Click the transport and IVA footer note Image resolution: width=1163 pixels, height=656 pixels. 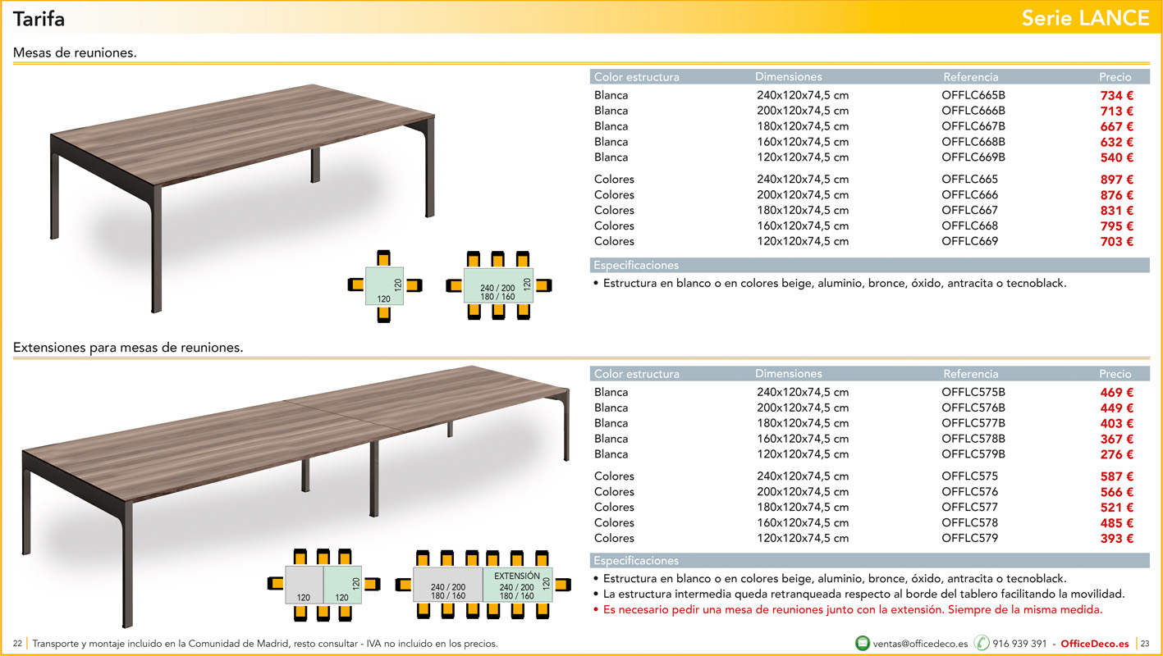[x=265, y=644]
